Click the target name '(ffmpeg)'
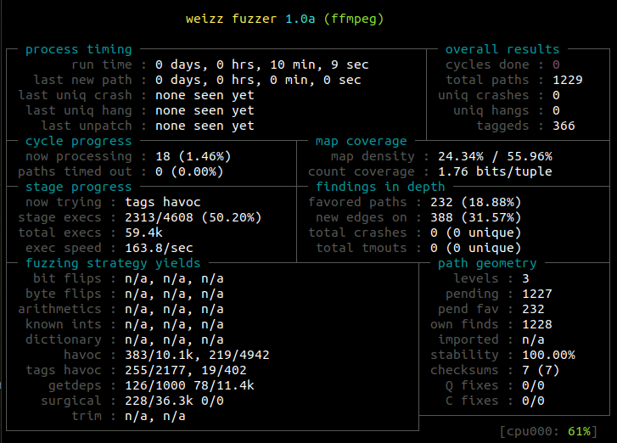 pyautogui.click(x=354, y=19)
